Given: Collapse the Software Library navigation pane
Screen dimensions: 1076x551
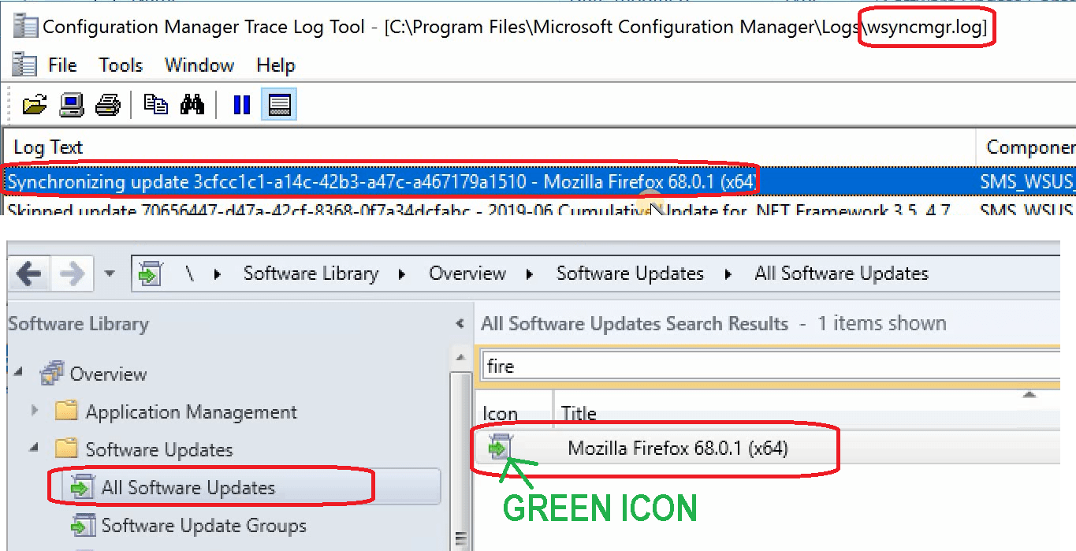Looking at the screenshot, I should (460, 323).
